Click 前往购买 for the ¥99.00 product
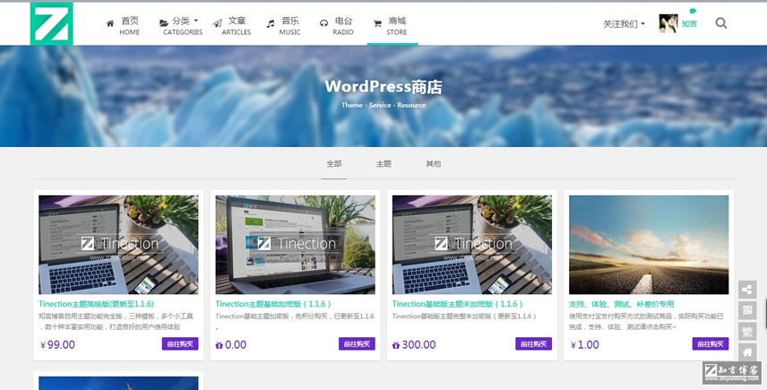The image size is (767, 390). pos(180,343)
